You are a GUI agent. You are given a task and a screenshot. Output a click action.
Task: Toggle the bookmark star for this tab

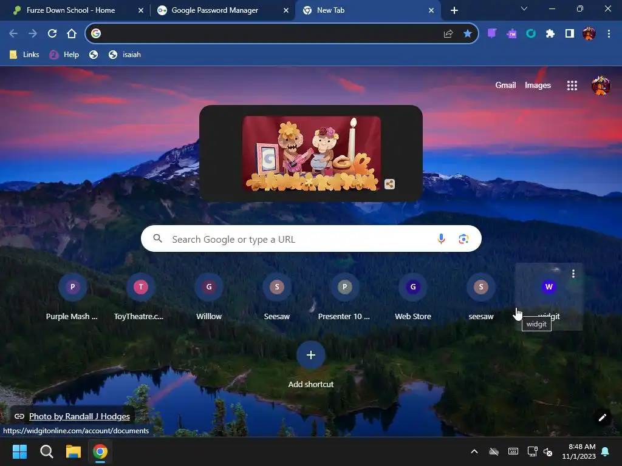coord(468,34)
